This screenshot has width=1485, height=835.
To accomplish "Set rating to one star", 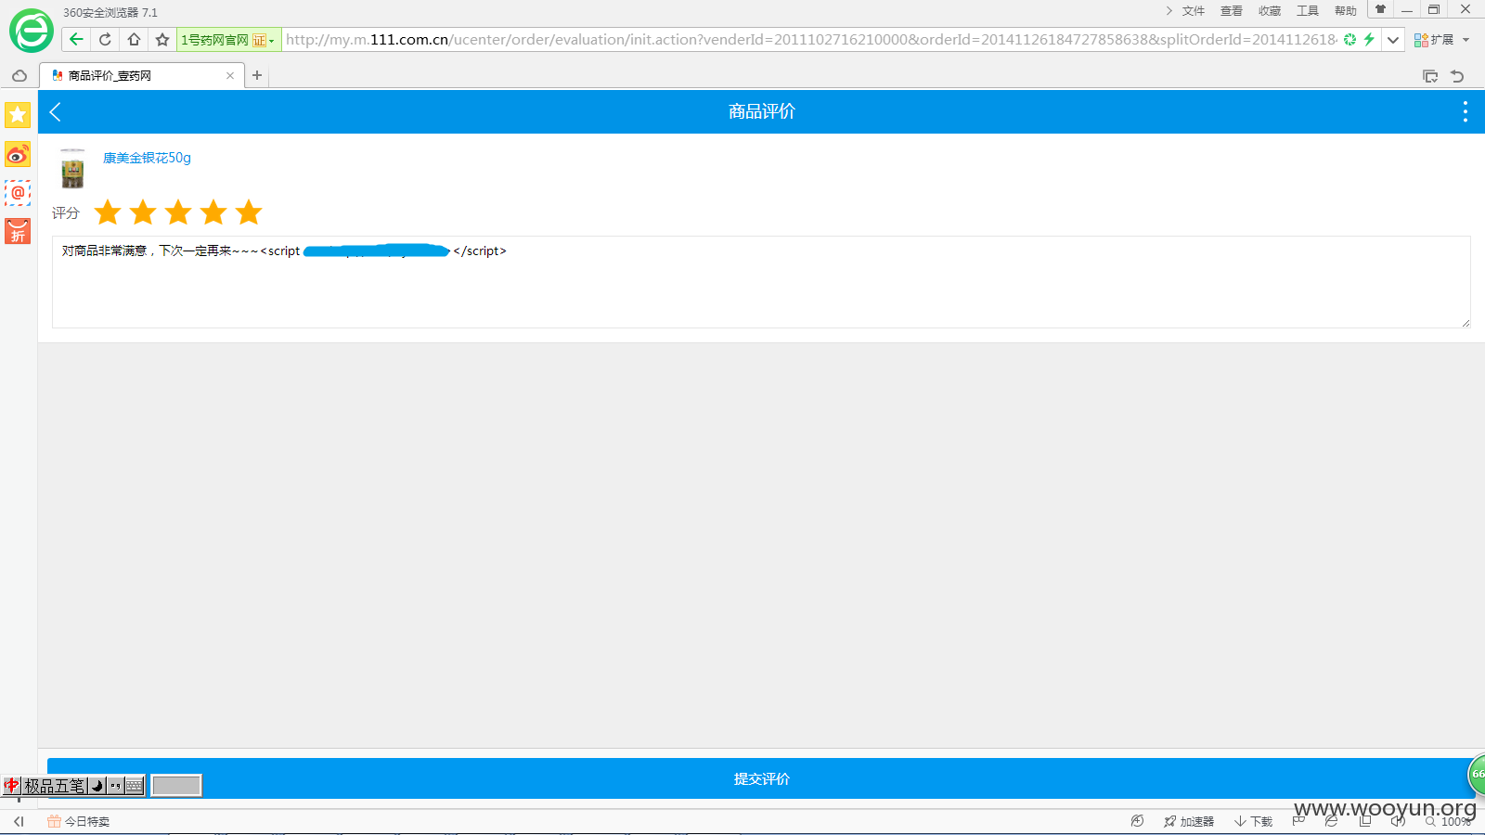I will (108, 212).
